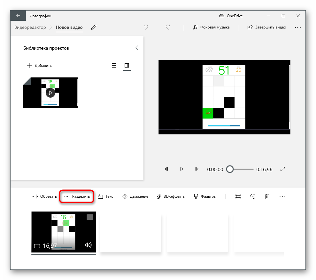Go to Видеоредактор breadcrumb
Image resolution: width=316 pixels, height=280 pixels.
pos(30,28)
